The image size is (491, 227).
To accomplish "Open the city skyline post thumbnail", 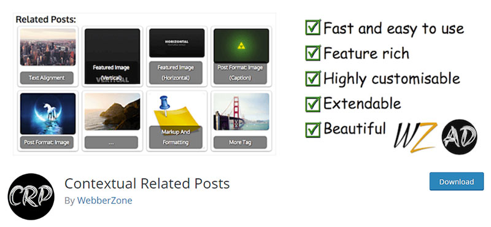I will (x=48, y=47).
